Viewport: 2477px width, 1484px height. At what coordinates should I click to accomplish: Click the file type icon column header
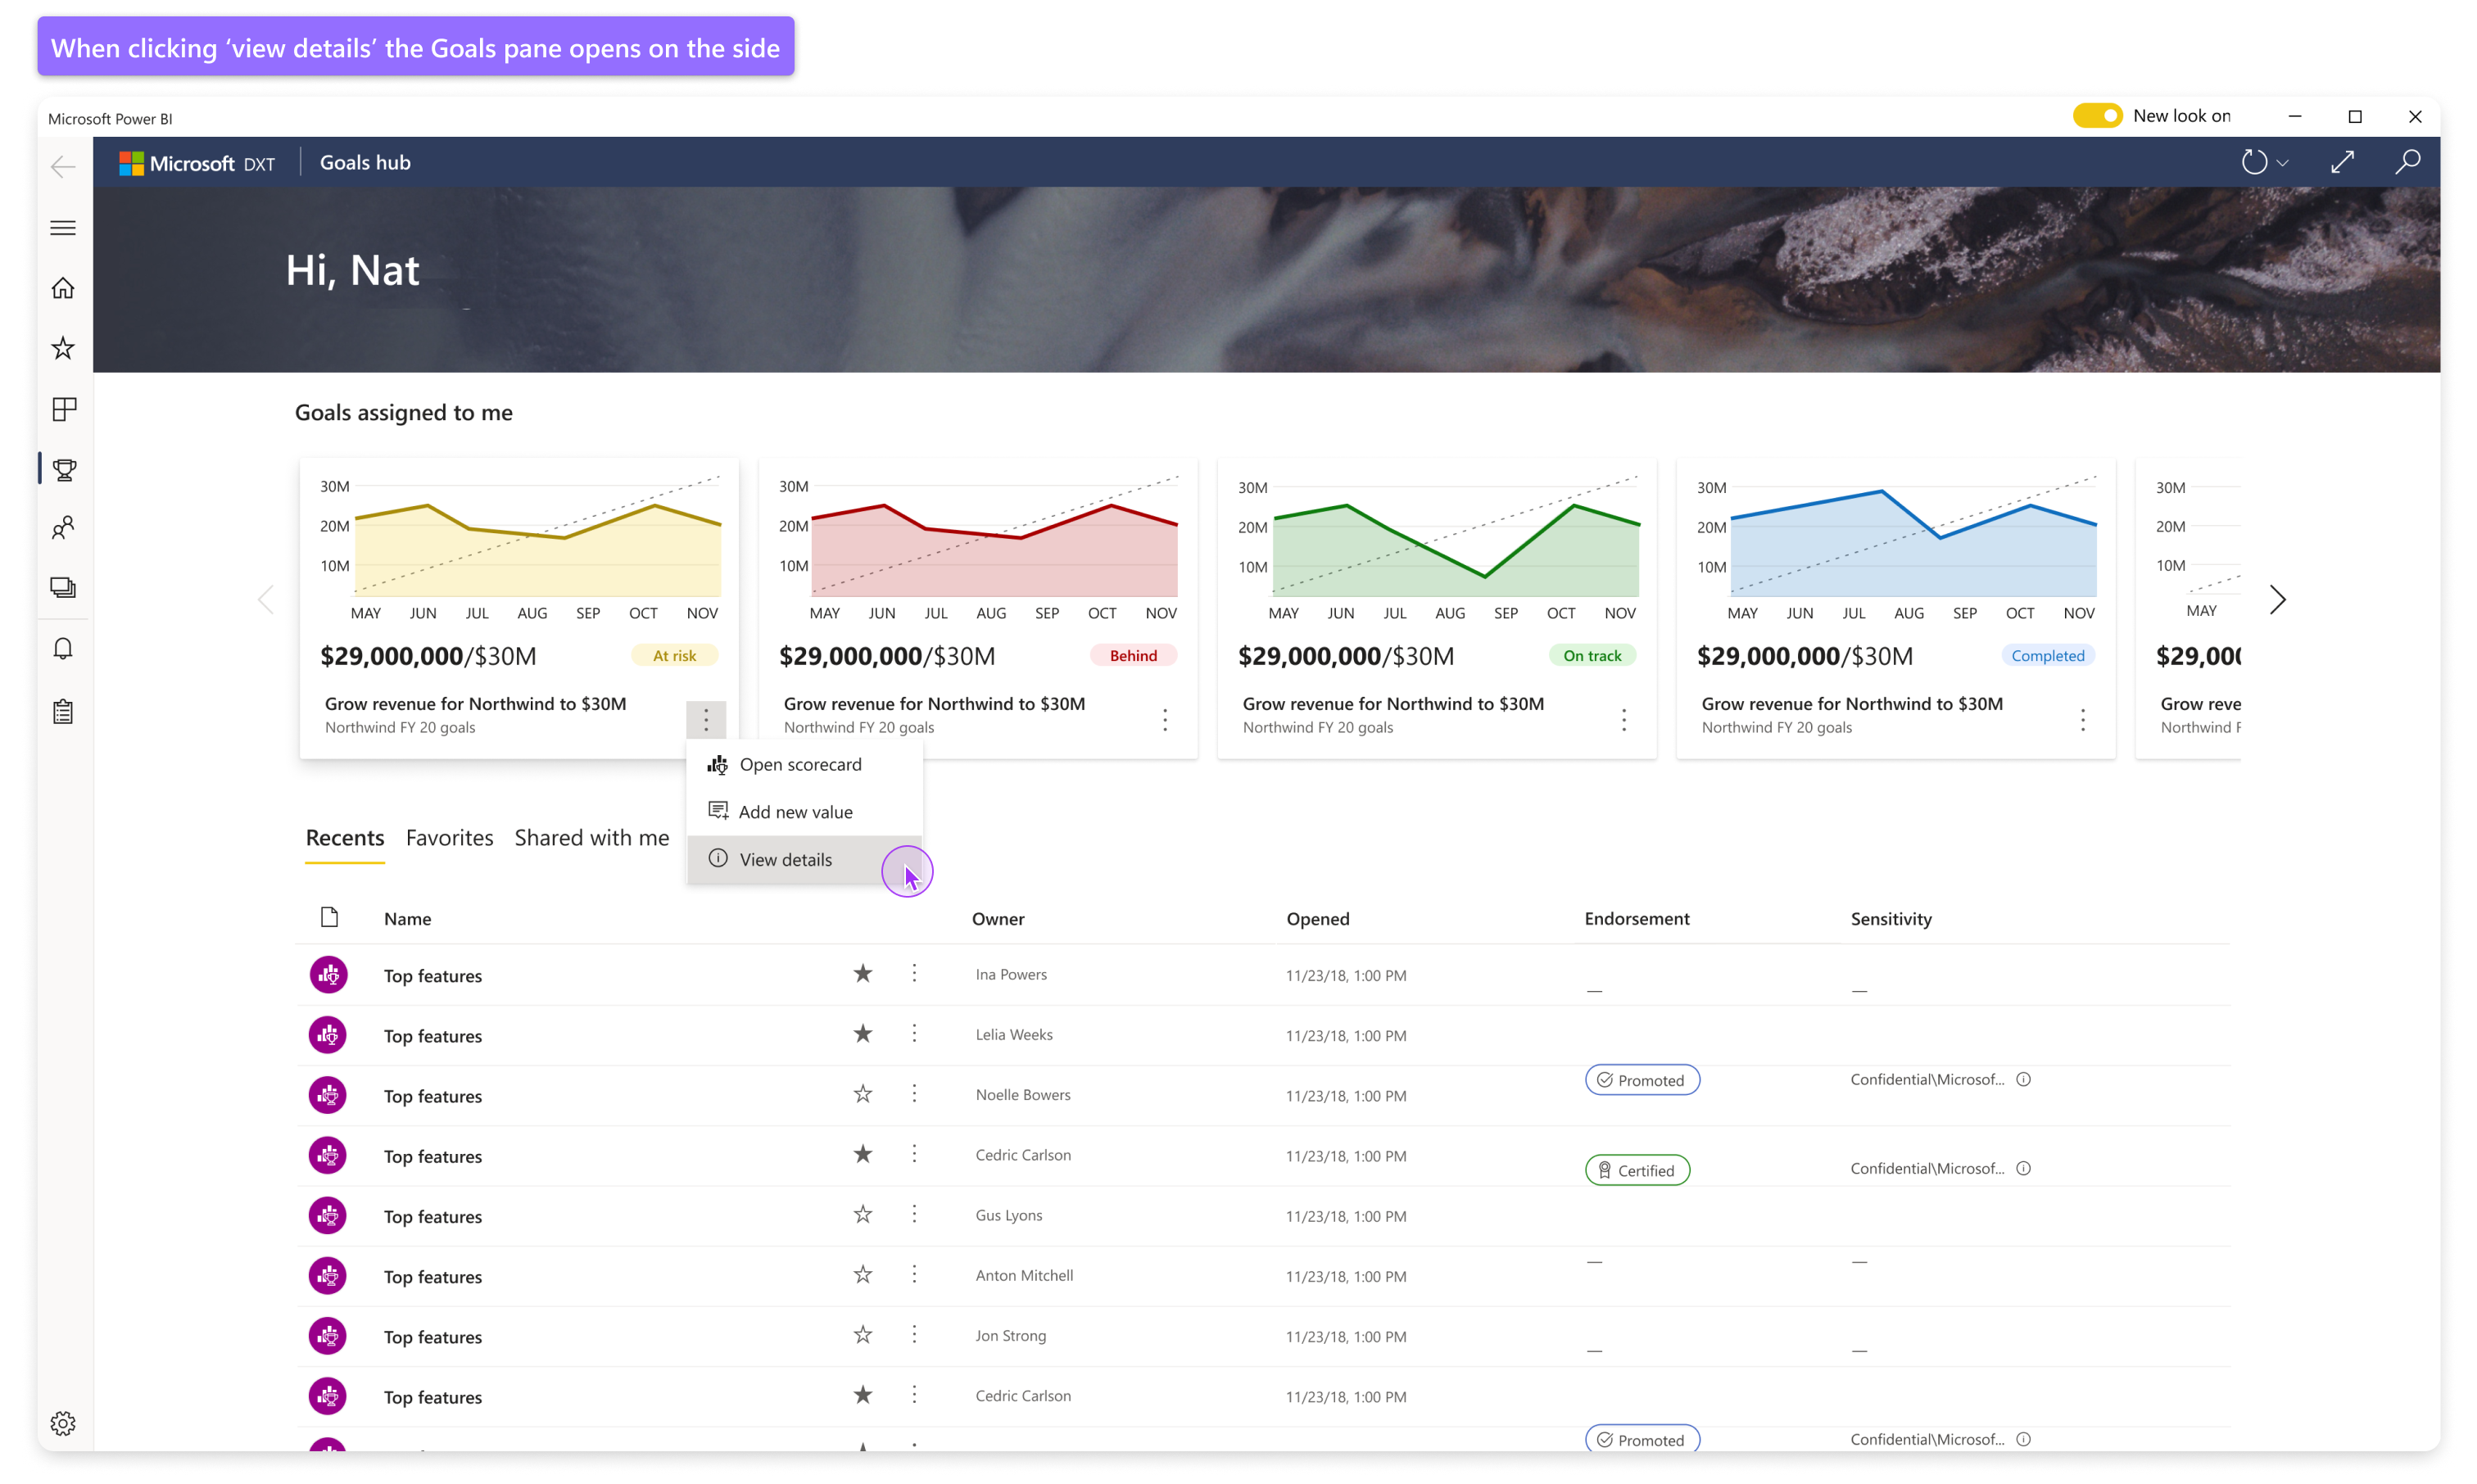[x=329, y=917]
